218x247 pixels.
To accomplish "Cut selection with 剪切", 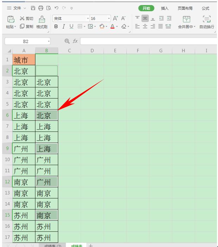I will click(x=26, y=18).
